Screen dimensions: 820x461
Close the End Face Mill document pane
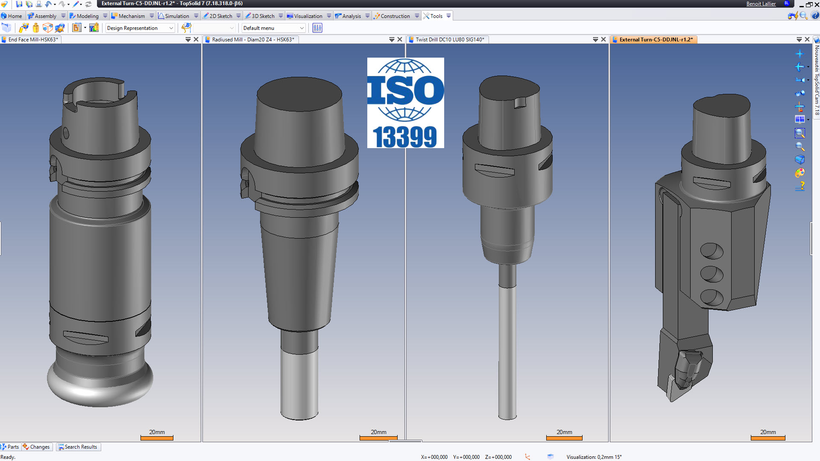pyautogui.click(x=196, y=39)
